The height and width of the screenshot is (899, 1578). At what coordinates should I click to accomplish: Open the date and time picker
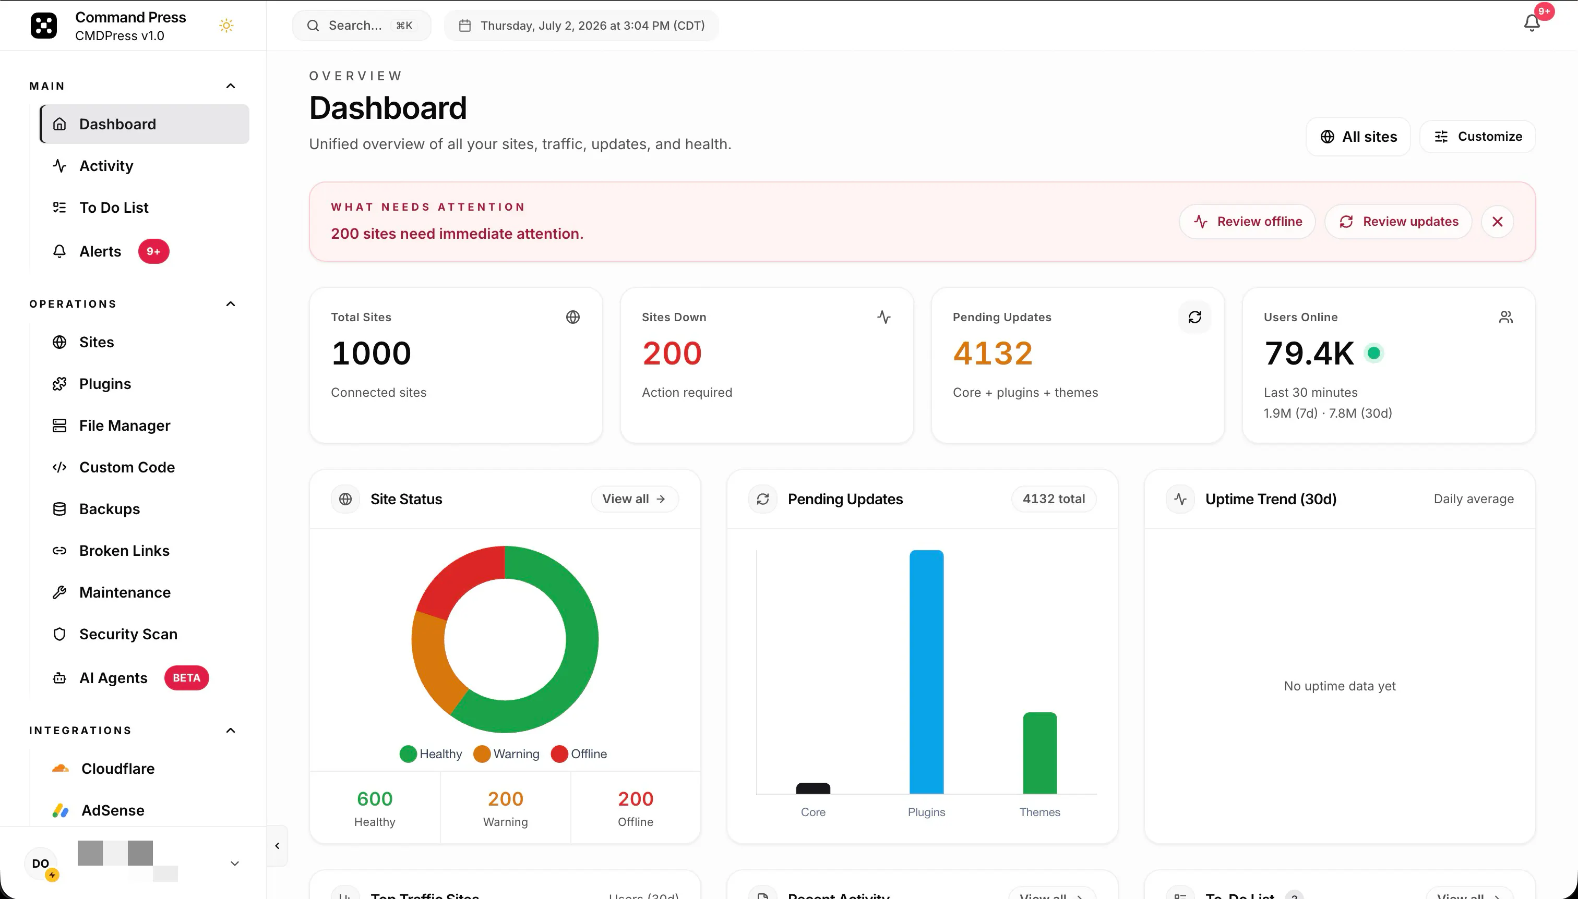pyautogui.click(x=581, y=26)
